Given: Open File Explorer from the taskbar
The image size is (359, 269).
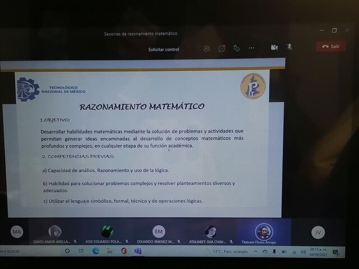Looking at the screenshot, I should click(x=110, y=251).
